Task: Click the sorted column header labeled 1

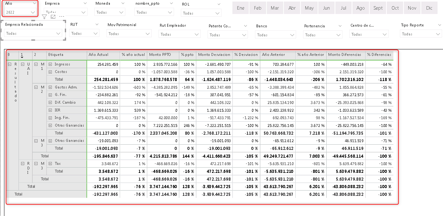Action: 25,55
